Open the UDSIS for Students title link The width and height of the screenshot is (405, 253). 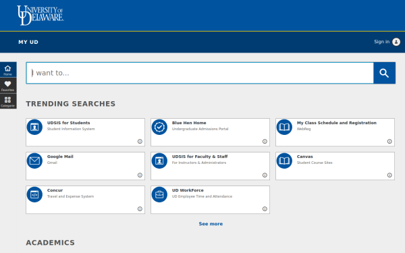click(x=68, y=123)
